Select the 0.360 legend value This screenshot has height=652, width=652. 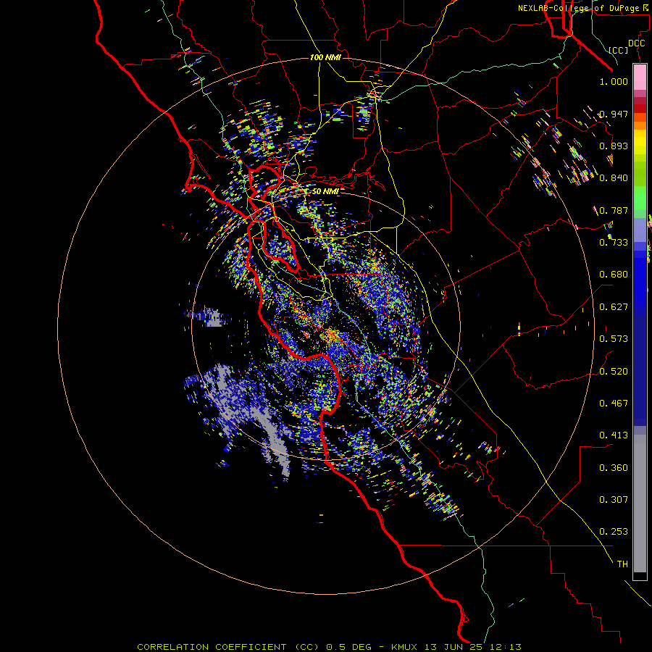click(x=614, y=468)
